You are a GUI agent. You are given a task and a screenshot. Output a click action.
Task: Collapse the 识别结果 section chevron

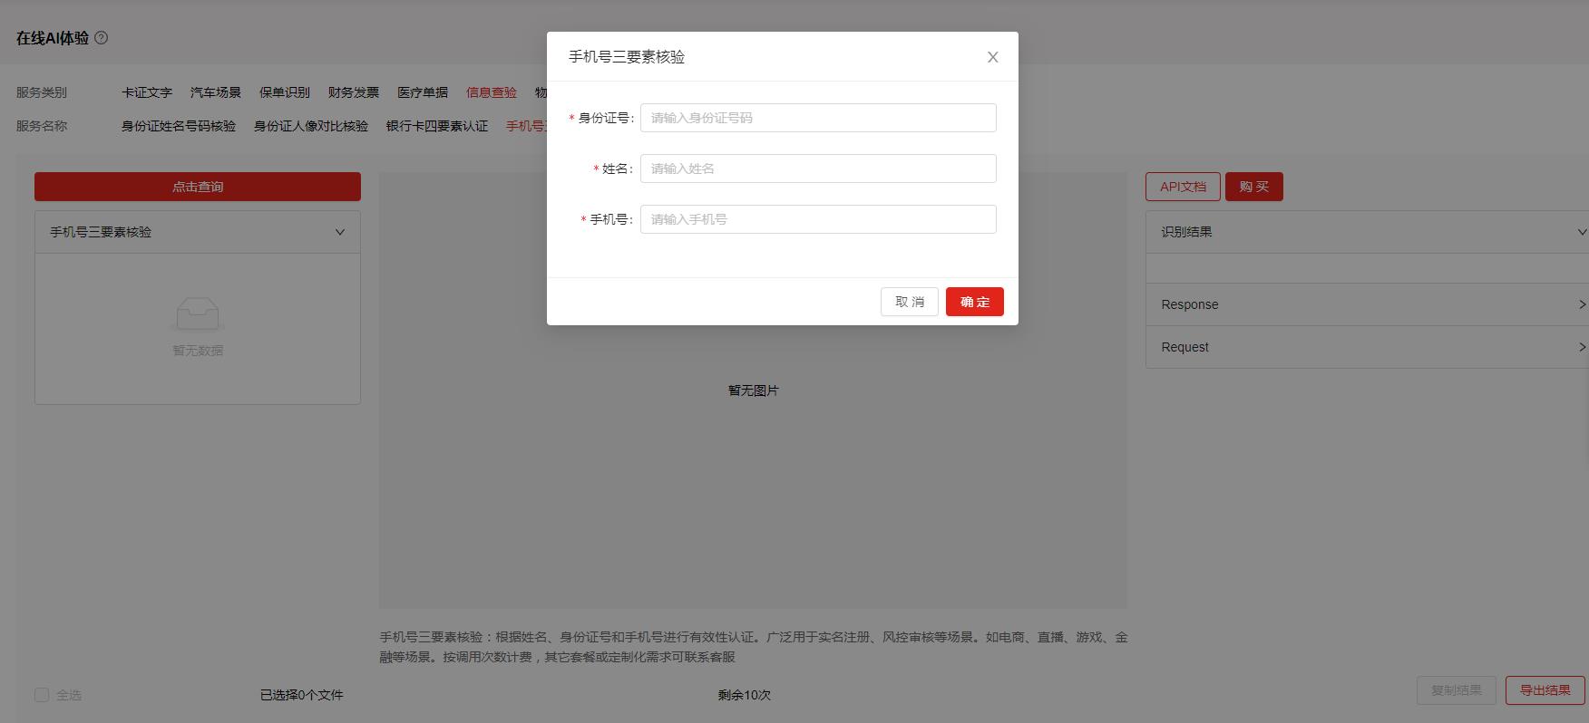point(1583,232)
